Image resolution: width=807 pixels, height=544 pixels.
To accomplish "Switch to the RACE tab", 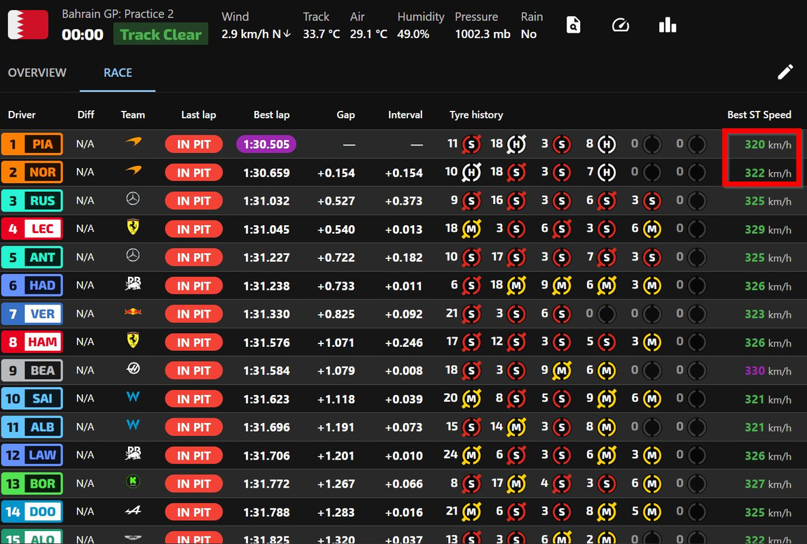I will 118,73.
